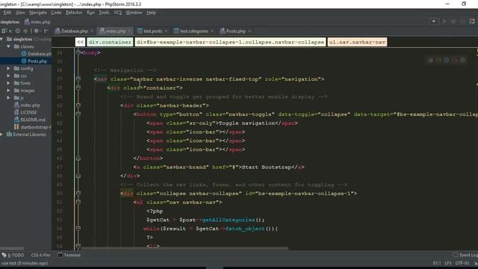Open the Event Log
478x269 pixels.
465,255
